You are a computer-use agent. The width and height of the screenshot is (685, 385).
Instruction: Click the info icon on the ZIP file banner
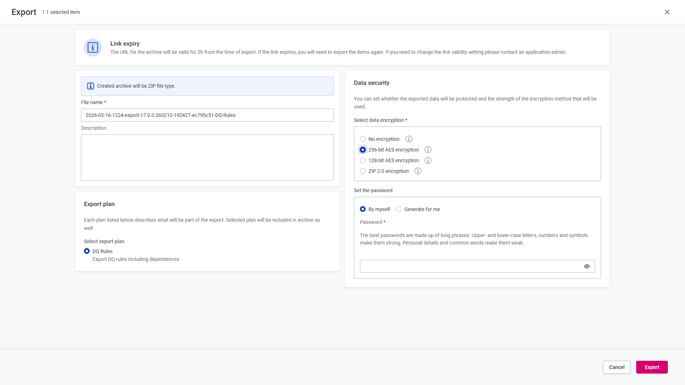[x=91, y=86]
